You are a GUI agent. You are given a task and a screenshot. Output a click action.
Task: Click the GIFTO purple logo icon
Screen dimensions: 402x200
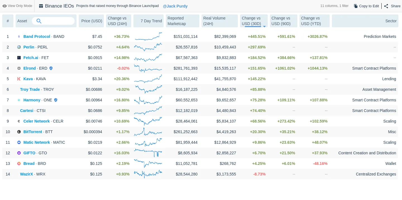click(x=19, y=153)
